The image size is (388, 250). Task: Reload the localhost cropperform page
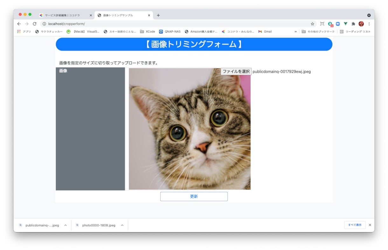click(35, 24)
